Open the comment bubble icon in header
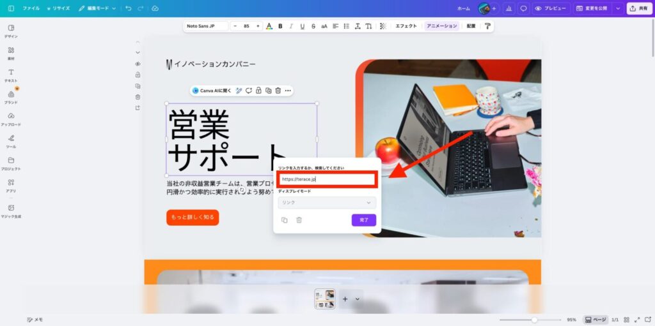Viewport: 655px width, 326px height. 523,8
